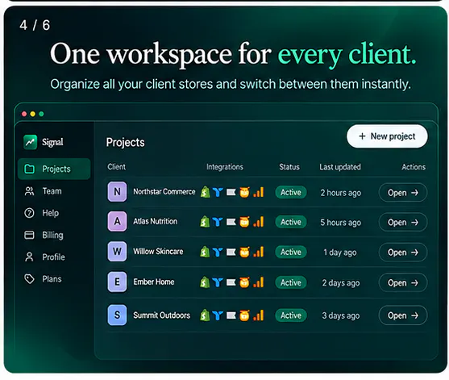This screenshot has width=449, height=380.
Task: Click the Shopify icon in Ember Home row
Action: pos(205,282)
